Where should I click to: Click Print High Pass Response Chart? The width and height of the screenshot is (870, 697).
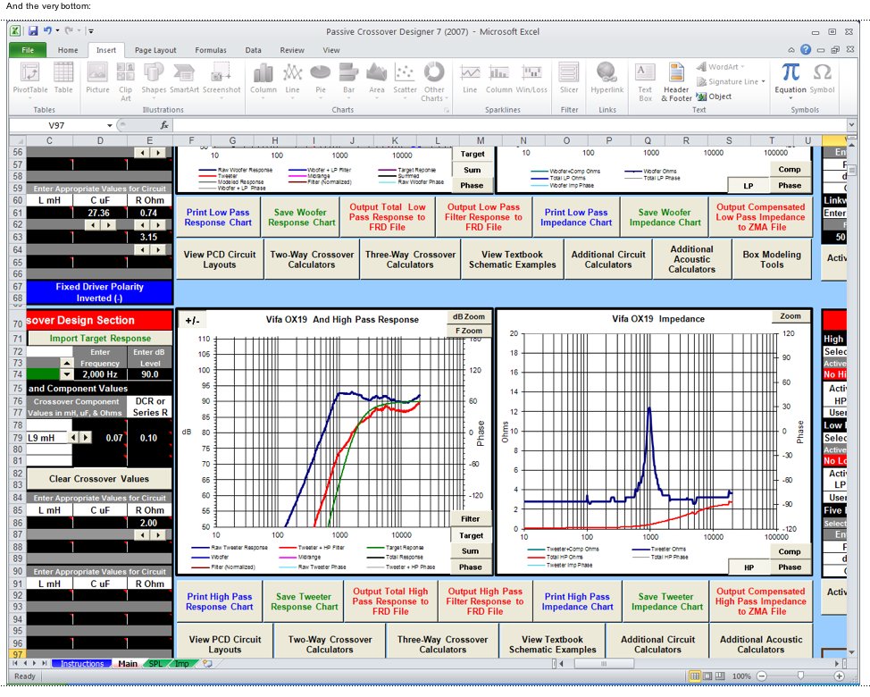pos(219,601)
